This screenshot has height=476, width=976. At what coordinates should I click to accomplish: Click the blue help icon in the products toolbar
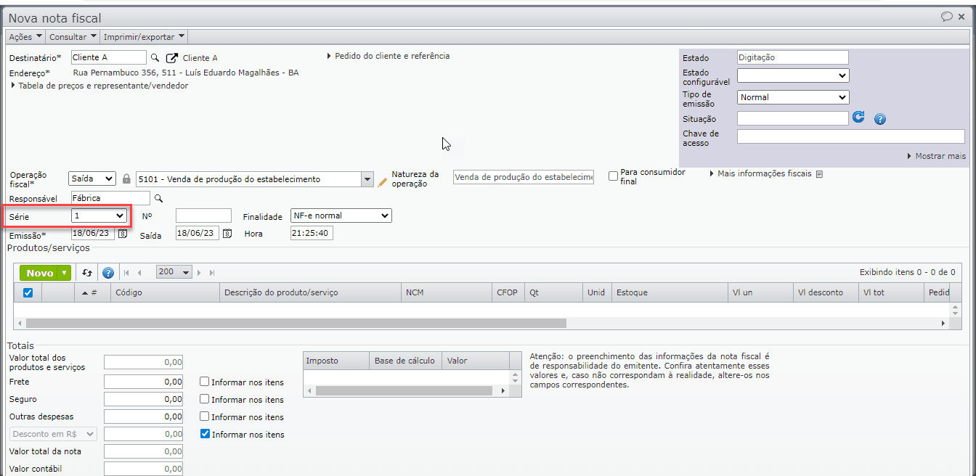(x=108, y=273)
